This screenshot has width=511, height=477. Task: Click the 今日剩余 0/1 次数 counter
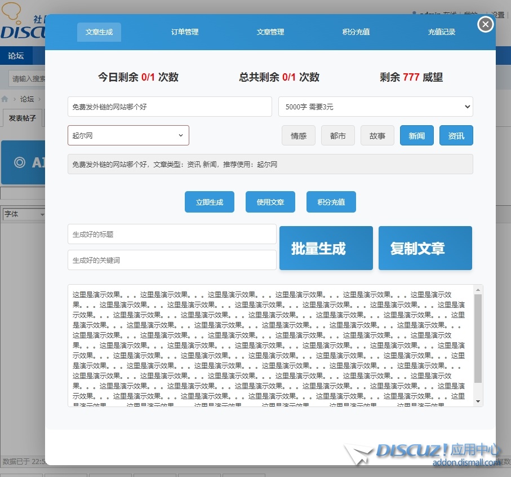coord(138,77)
